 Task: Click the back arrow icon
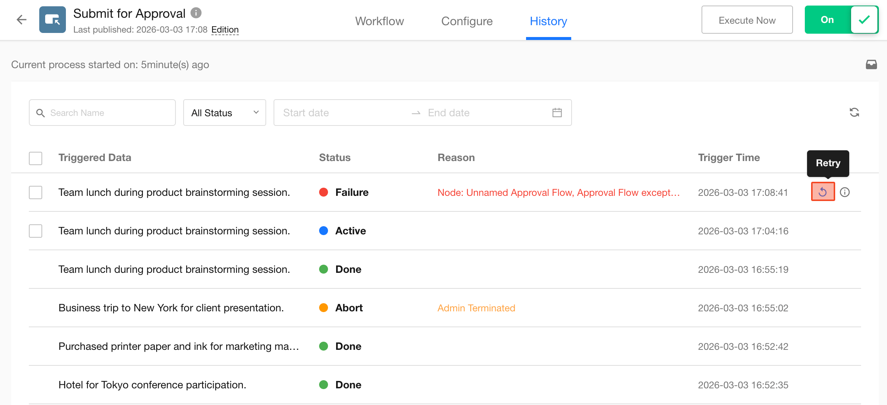21,20
